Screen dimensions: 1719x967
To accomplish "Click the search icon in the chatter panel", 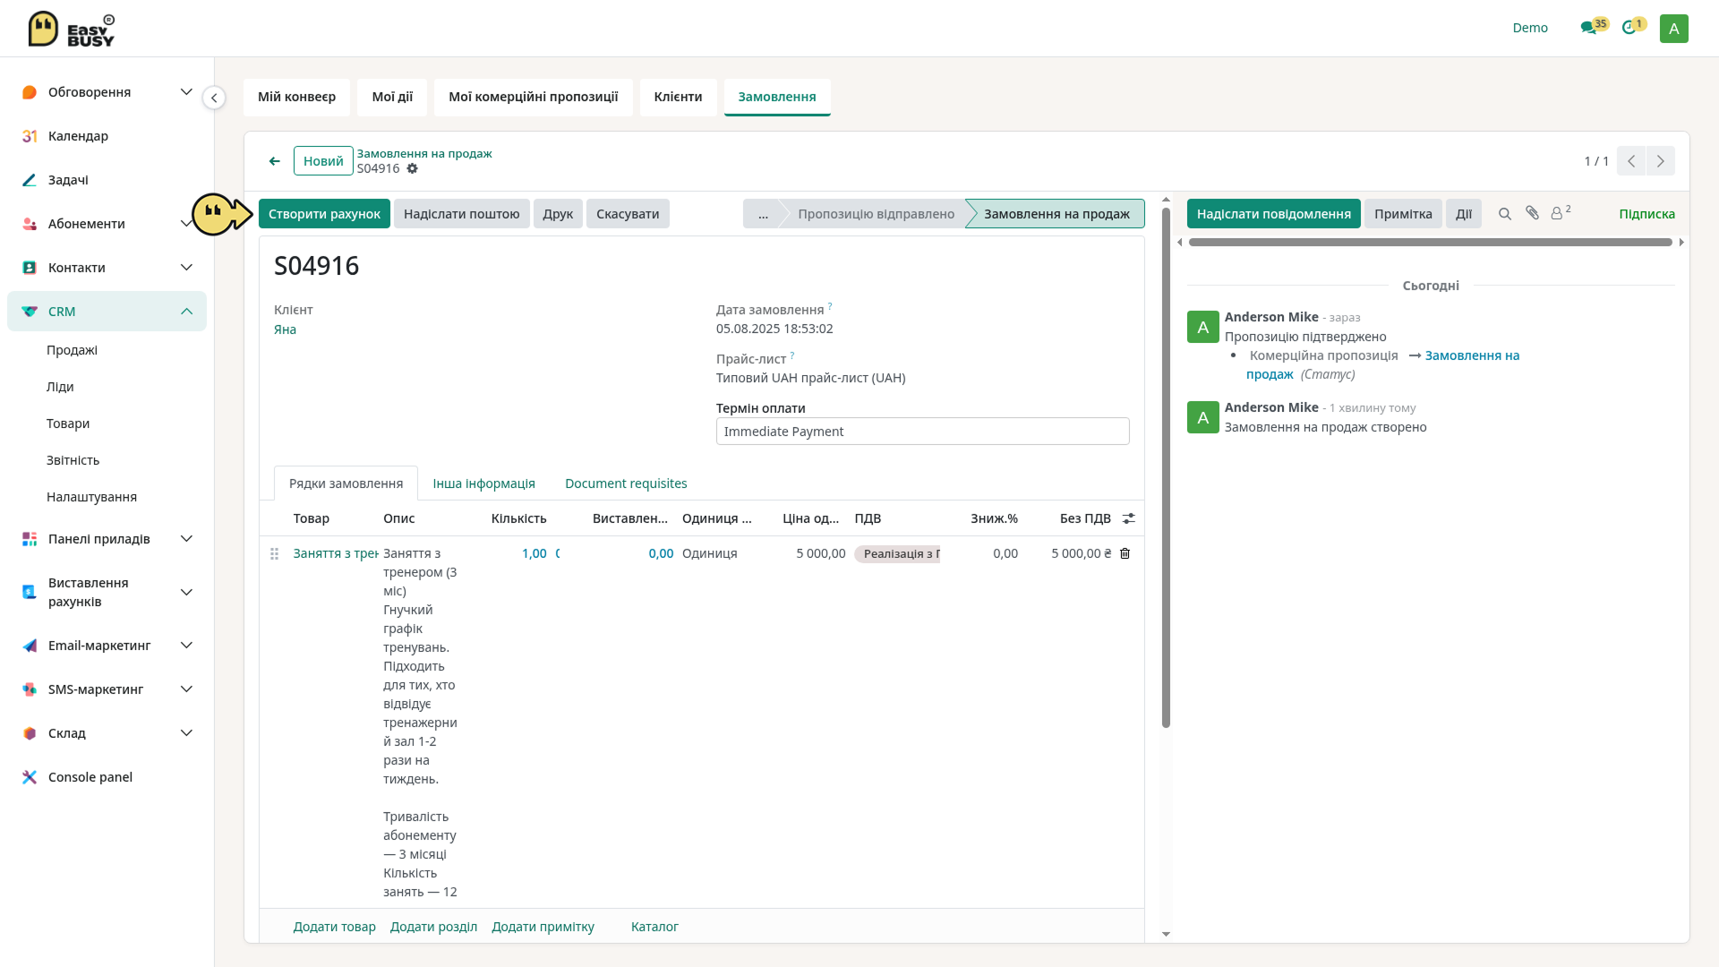I will (1505, 214).
